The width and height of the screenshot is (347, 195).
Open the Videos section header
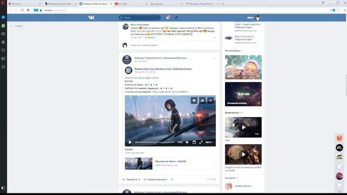coord(232,113)
